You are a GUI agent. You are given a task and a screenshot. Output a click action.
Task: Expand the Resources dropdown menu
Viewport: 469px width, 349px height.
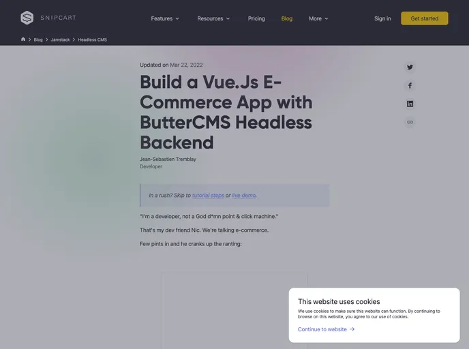(x=213, y=18)
